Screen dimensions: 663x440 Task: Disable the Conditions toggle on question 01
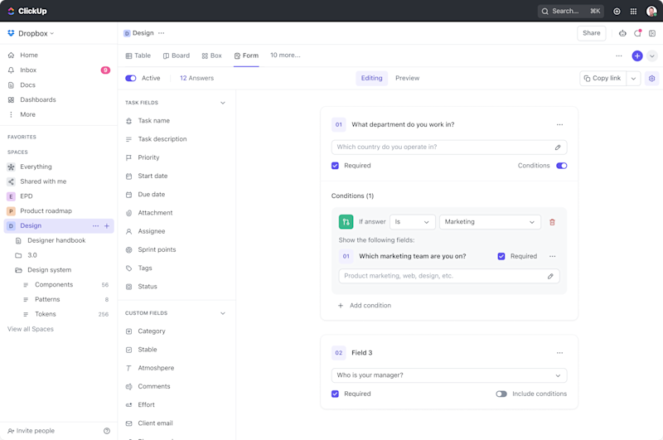click(x=561, y=166)
